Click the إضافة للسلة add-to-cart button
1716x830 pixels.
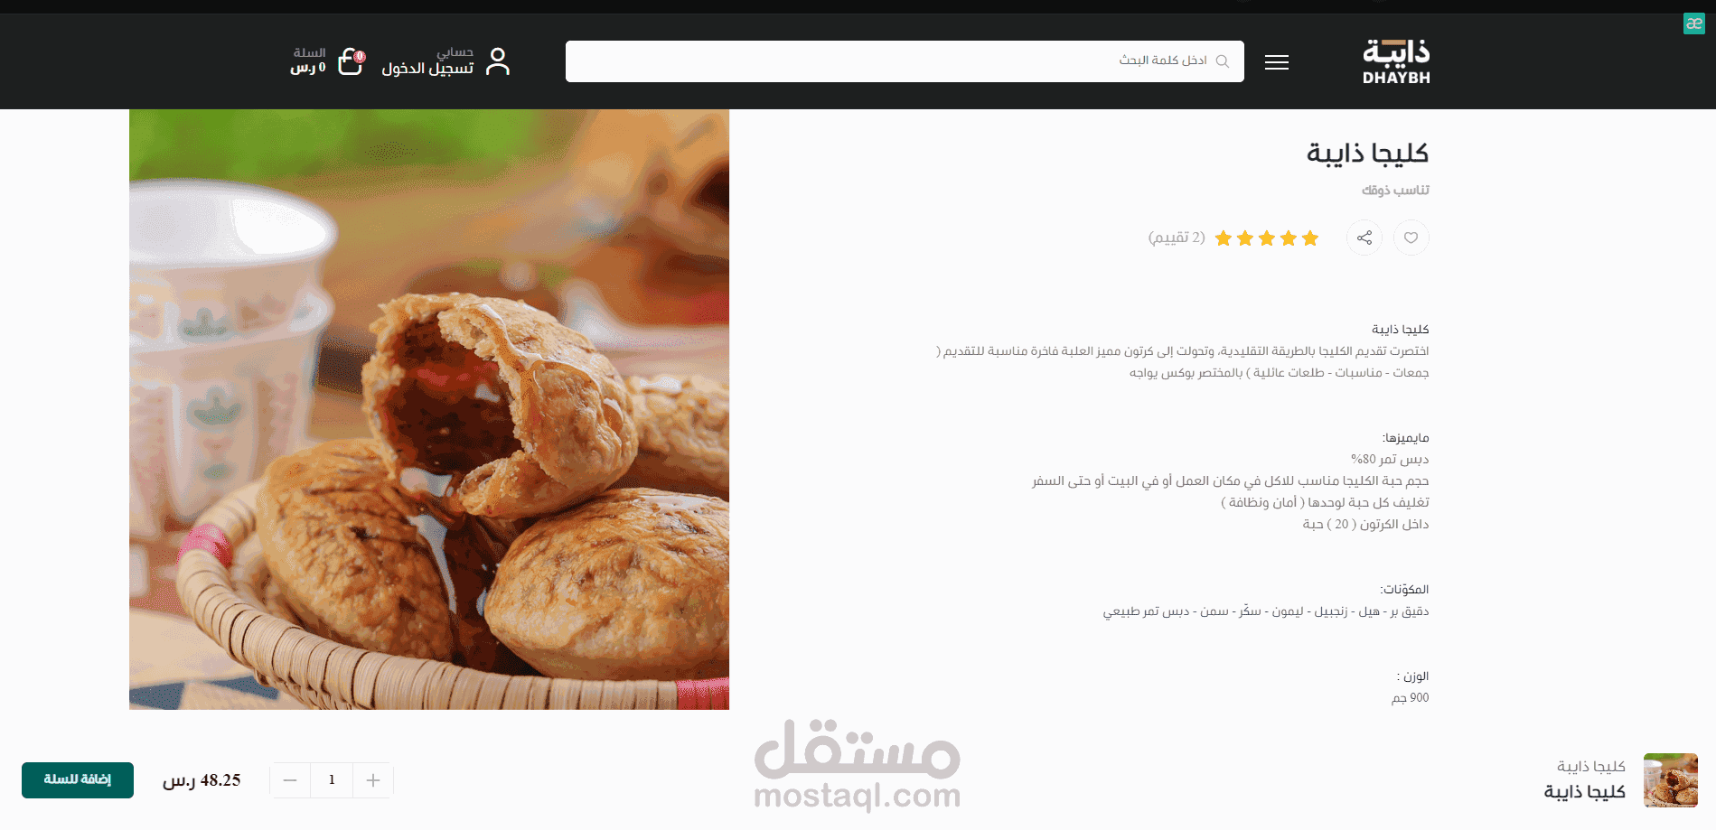78,780
